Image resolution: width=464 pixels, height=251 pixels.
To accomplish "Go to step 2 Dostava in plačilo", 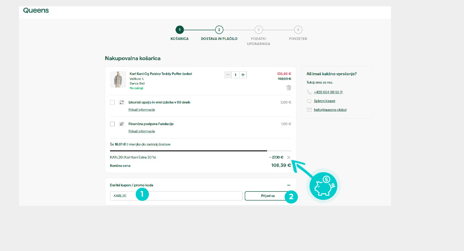I will click(219, 30).
